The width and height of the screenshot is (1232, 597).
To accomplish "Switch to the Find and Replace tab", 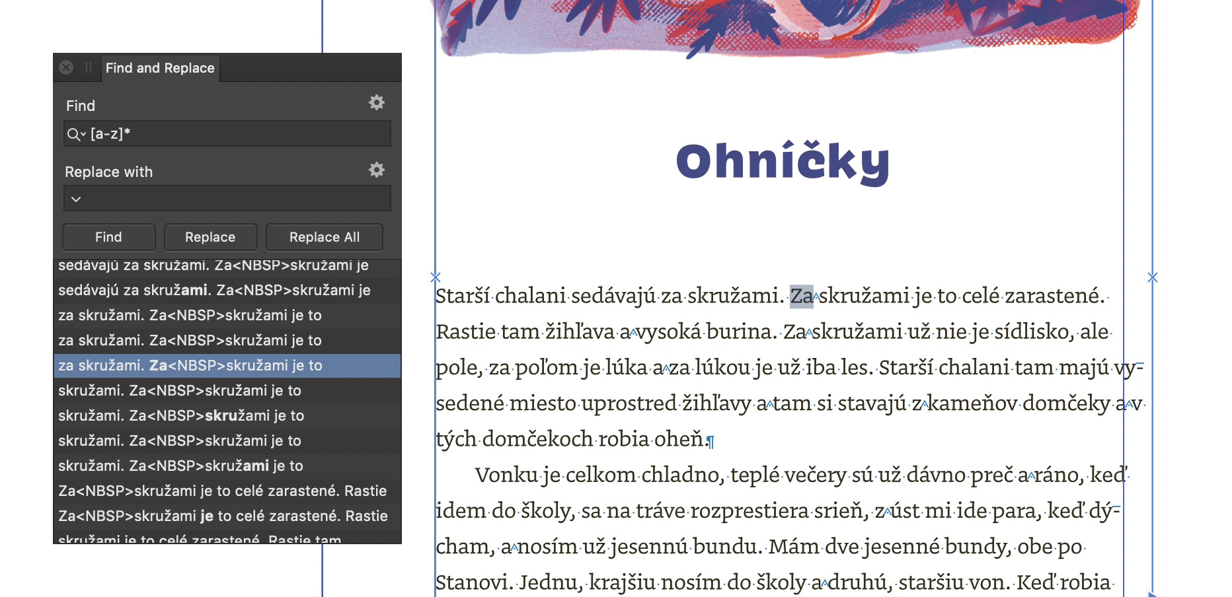I will [x=160, y=67].
